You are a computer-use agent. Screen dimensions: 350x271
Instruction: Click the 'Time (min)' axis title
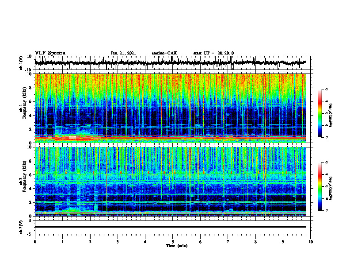177,246
